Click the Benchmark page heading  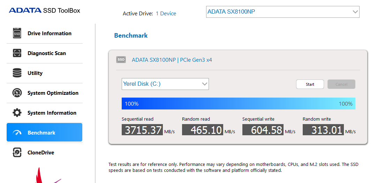point(131,36)
